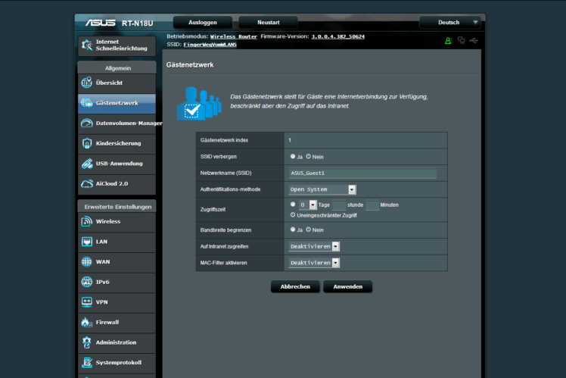
Task: Click the Gästenetzwerk index value 1
Action: click(x=290, y=140)
